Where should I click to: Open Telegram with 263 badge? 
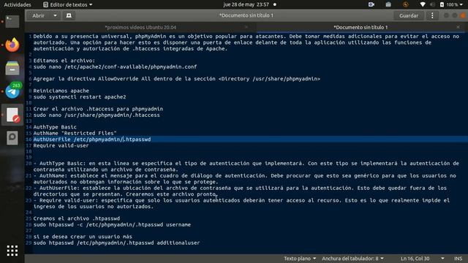tap(12, 91)
